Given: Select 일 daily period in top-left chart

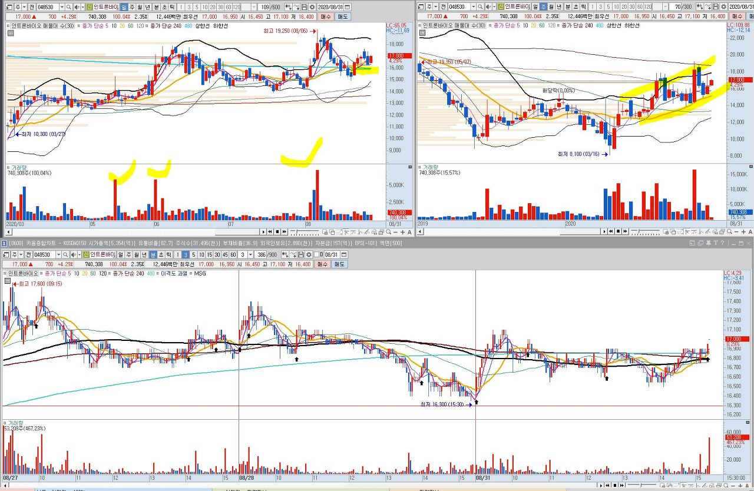Looking at the screenshot, I should [124, 6].
